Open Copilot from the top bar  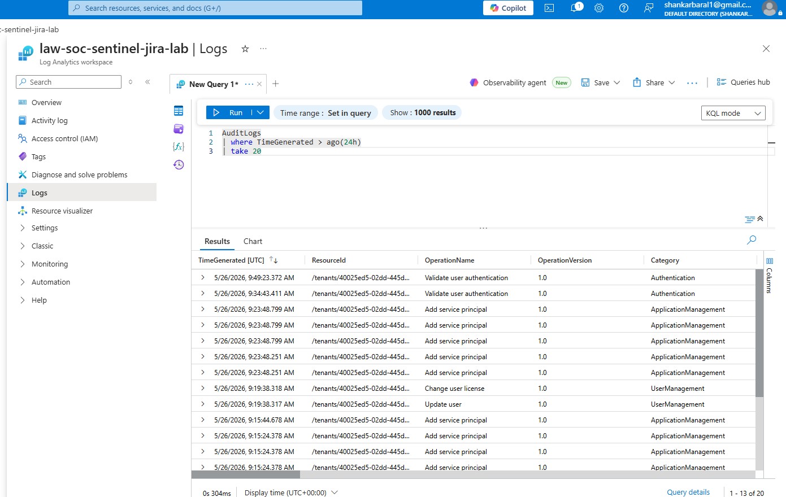click(508, 8)
